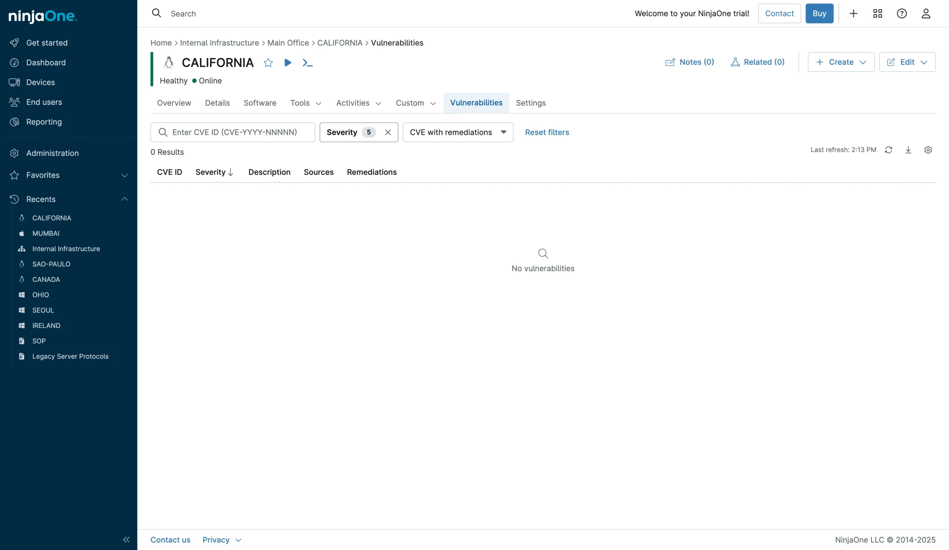Open table column settings gear
The height and width of the screenshot is (550, 949).
click(928, 150)
